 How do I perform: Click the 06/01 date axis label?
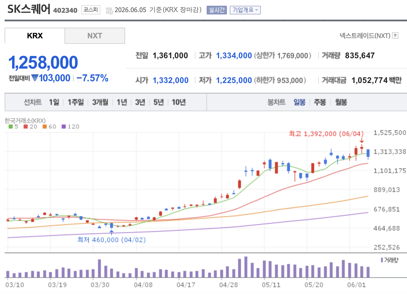[x=356, y=285]
